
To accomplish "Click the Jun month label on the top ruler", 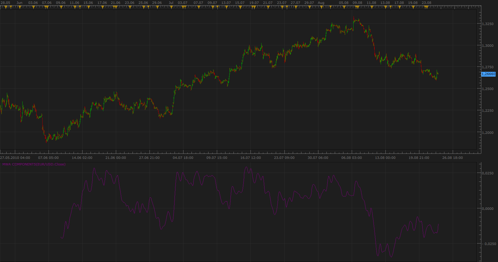I will click(19, 3).
